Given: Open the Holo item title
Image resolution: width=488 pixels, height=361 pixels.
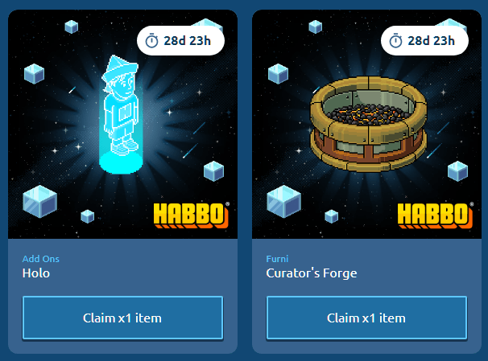Looking at the screenshot, I should [x=36, y=273].
